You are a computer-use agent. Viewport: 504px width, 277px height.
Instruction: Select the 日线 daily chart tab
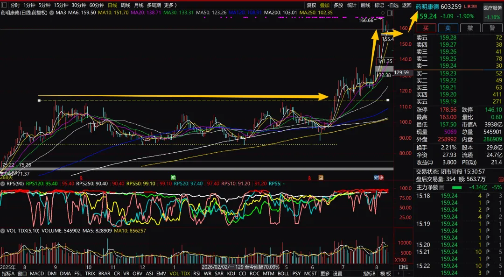pos(112,5)
